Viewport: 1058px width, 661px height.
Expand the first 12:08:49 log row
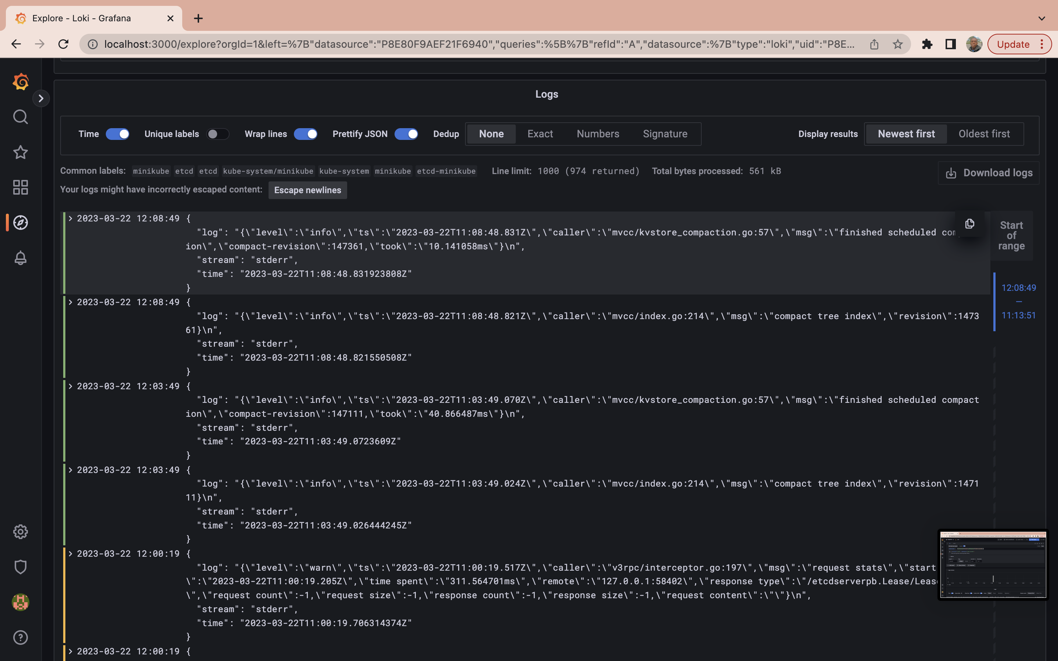[71, 218]
